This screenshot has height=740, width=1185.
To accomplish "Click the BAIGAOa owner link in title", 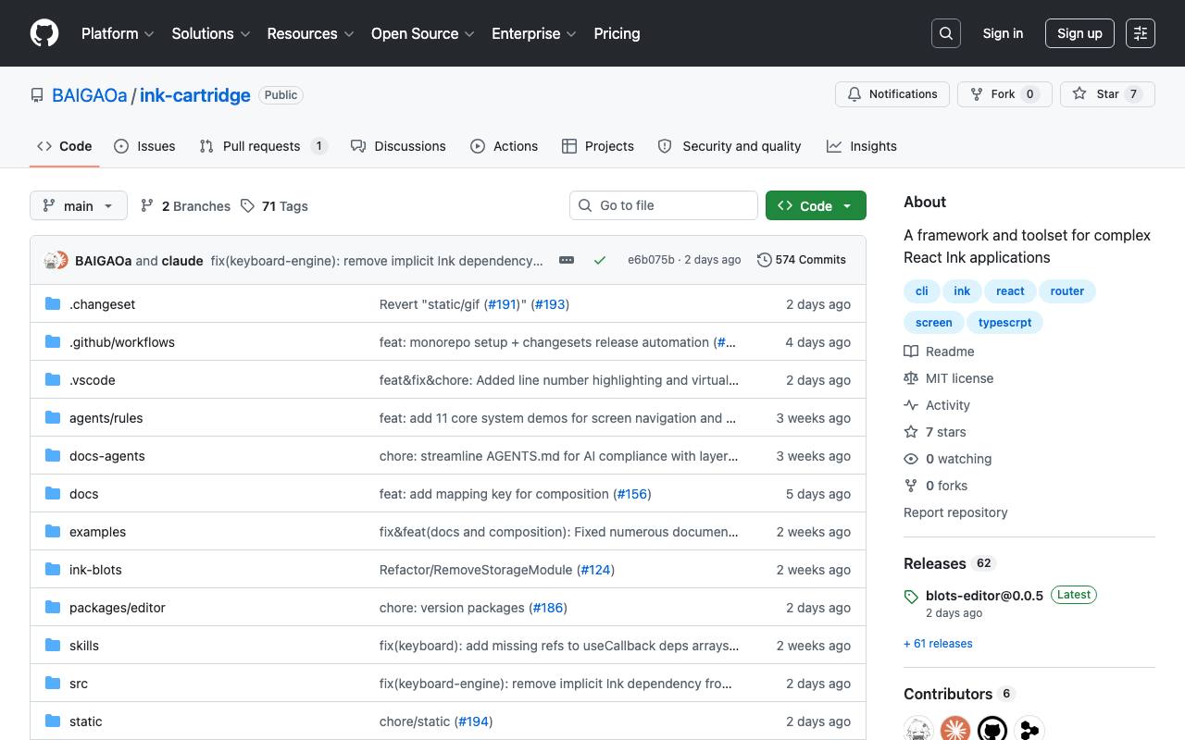I will coord(90,95).
